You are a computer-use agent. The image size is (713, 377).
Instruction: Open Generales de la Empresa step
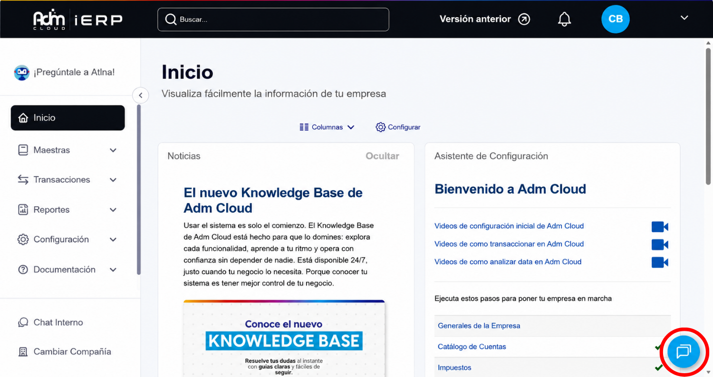coord(479,326)
